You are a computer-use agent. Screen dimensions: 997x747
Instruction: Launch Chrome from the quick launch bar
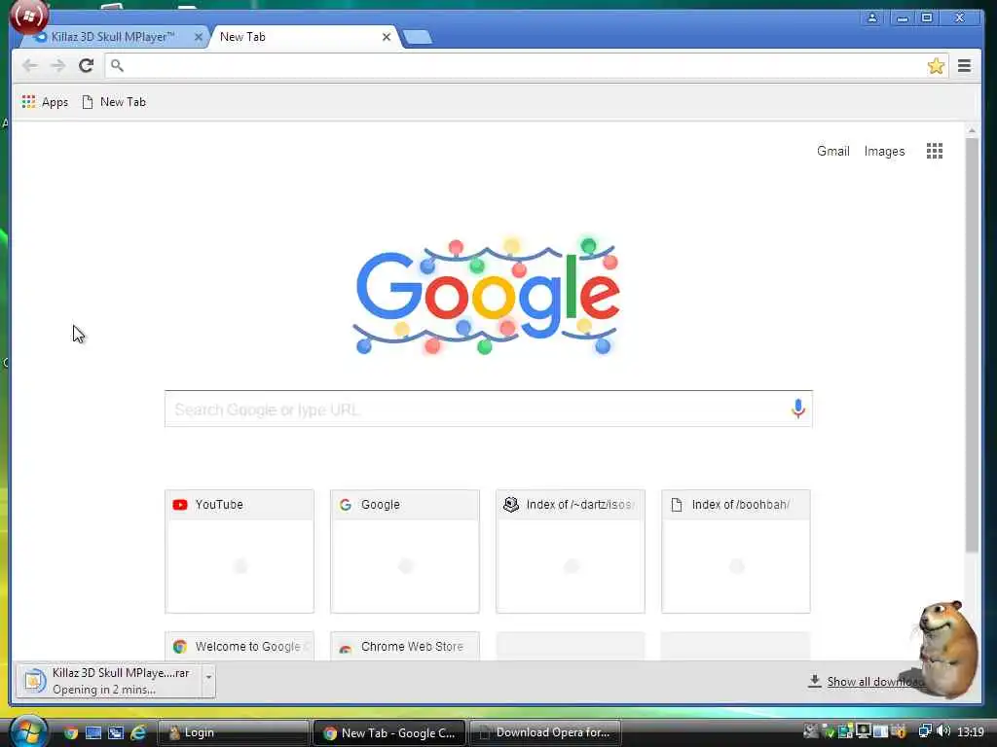pos(70,732)
